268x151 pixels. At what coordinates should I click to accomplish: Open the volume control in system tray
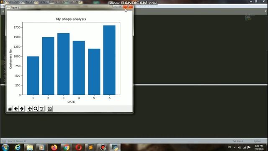pyautogui.click(x=240, y=147)
